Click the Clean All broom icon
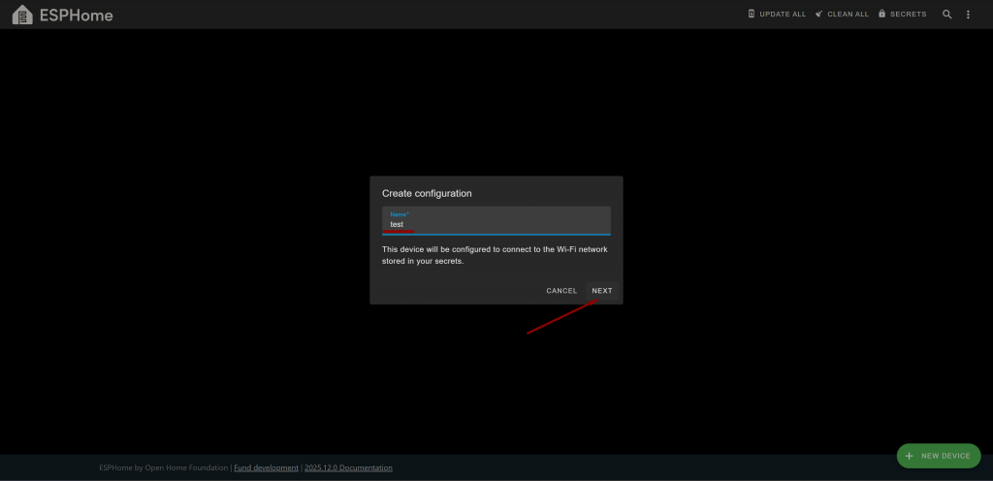The height and width of the screenshot is (481, 993). point(819,15)
